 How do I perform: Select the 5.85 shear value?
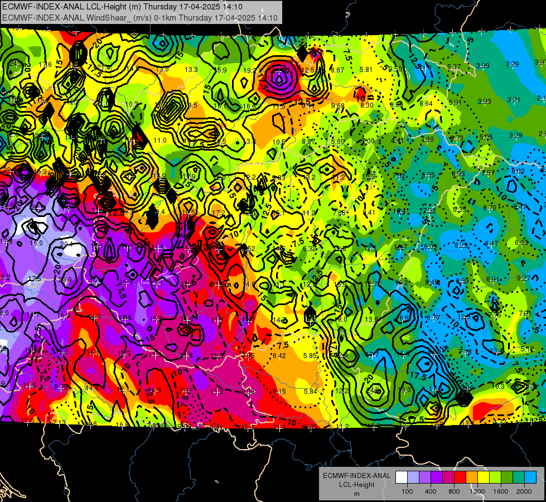coord(310,356)
